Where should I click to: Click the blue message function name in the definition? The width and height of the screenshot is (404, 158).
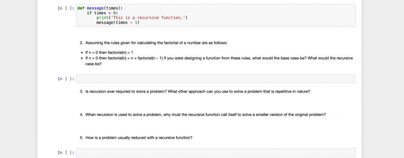coord(95,8)
